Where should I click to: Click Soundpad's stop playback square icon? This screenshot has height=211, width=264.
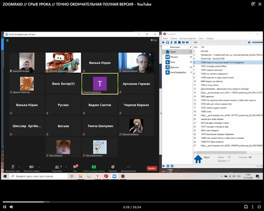coord(179,42)
